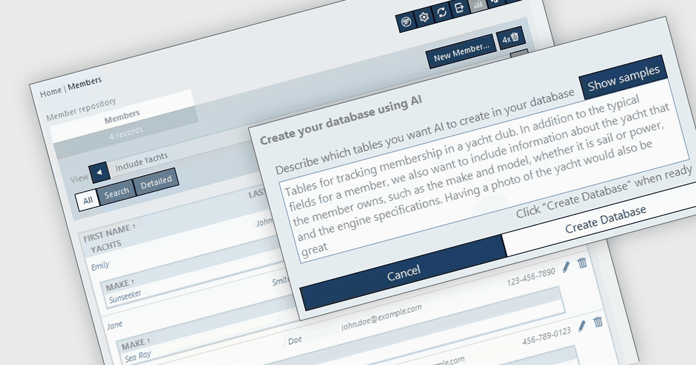Click the Create Database button

(x=605, y=220)
